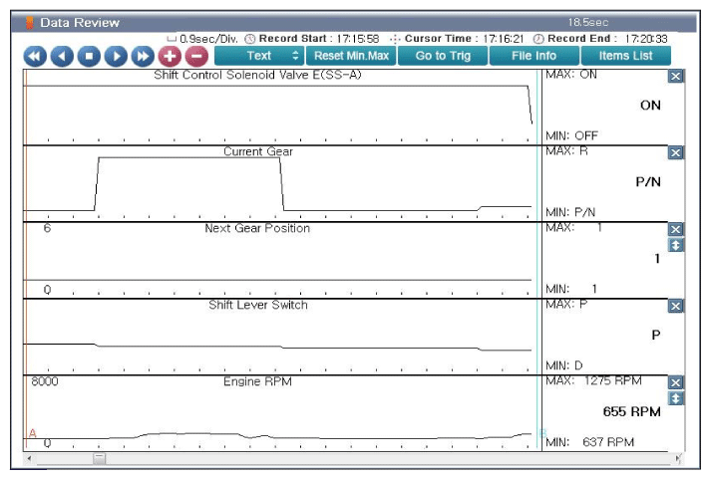Adjust Next Gear Position scale with the up-down arrow icon
This screenshot has height=479, width=710.
(x=675, y=245)
